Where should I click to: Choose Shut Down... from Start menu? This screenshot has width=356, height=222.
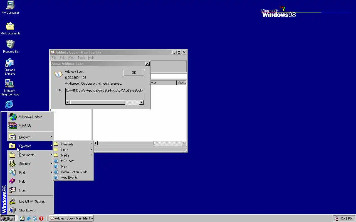pyautogui.click(x=30, y=210)
